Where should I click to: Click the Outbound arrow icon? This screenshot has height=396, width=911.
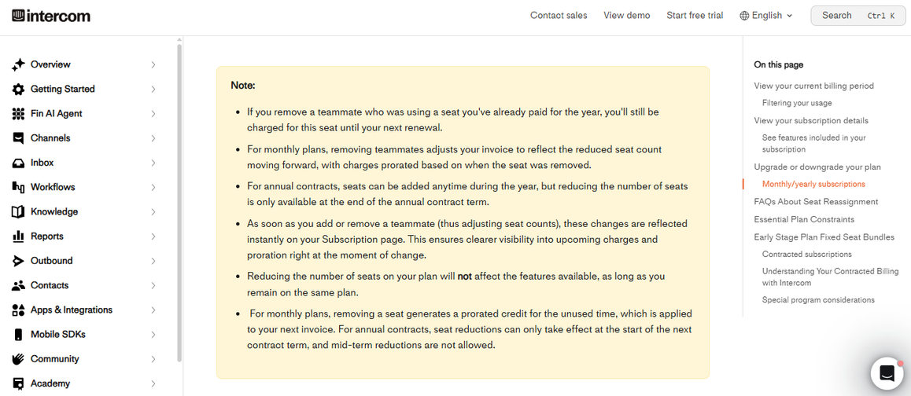pos(19,261)
